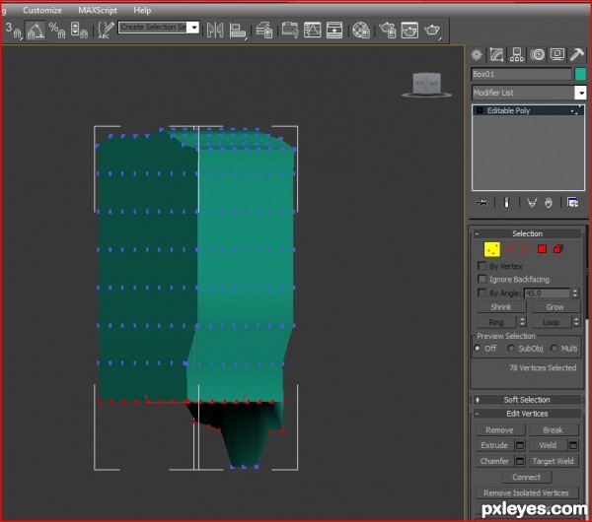Viewport: 592px width, 522px height.
Task: Select the Element sub-object level icon
Action: point(558,249)
